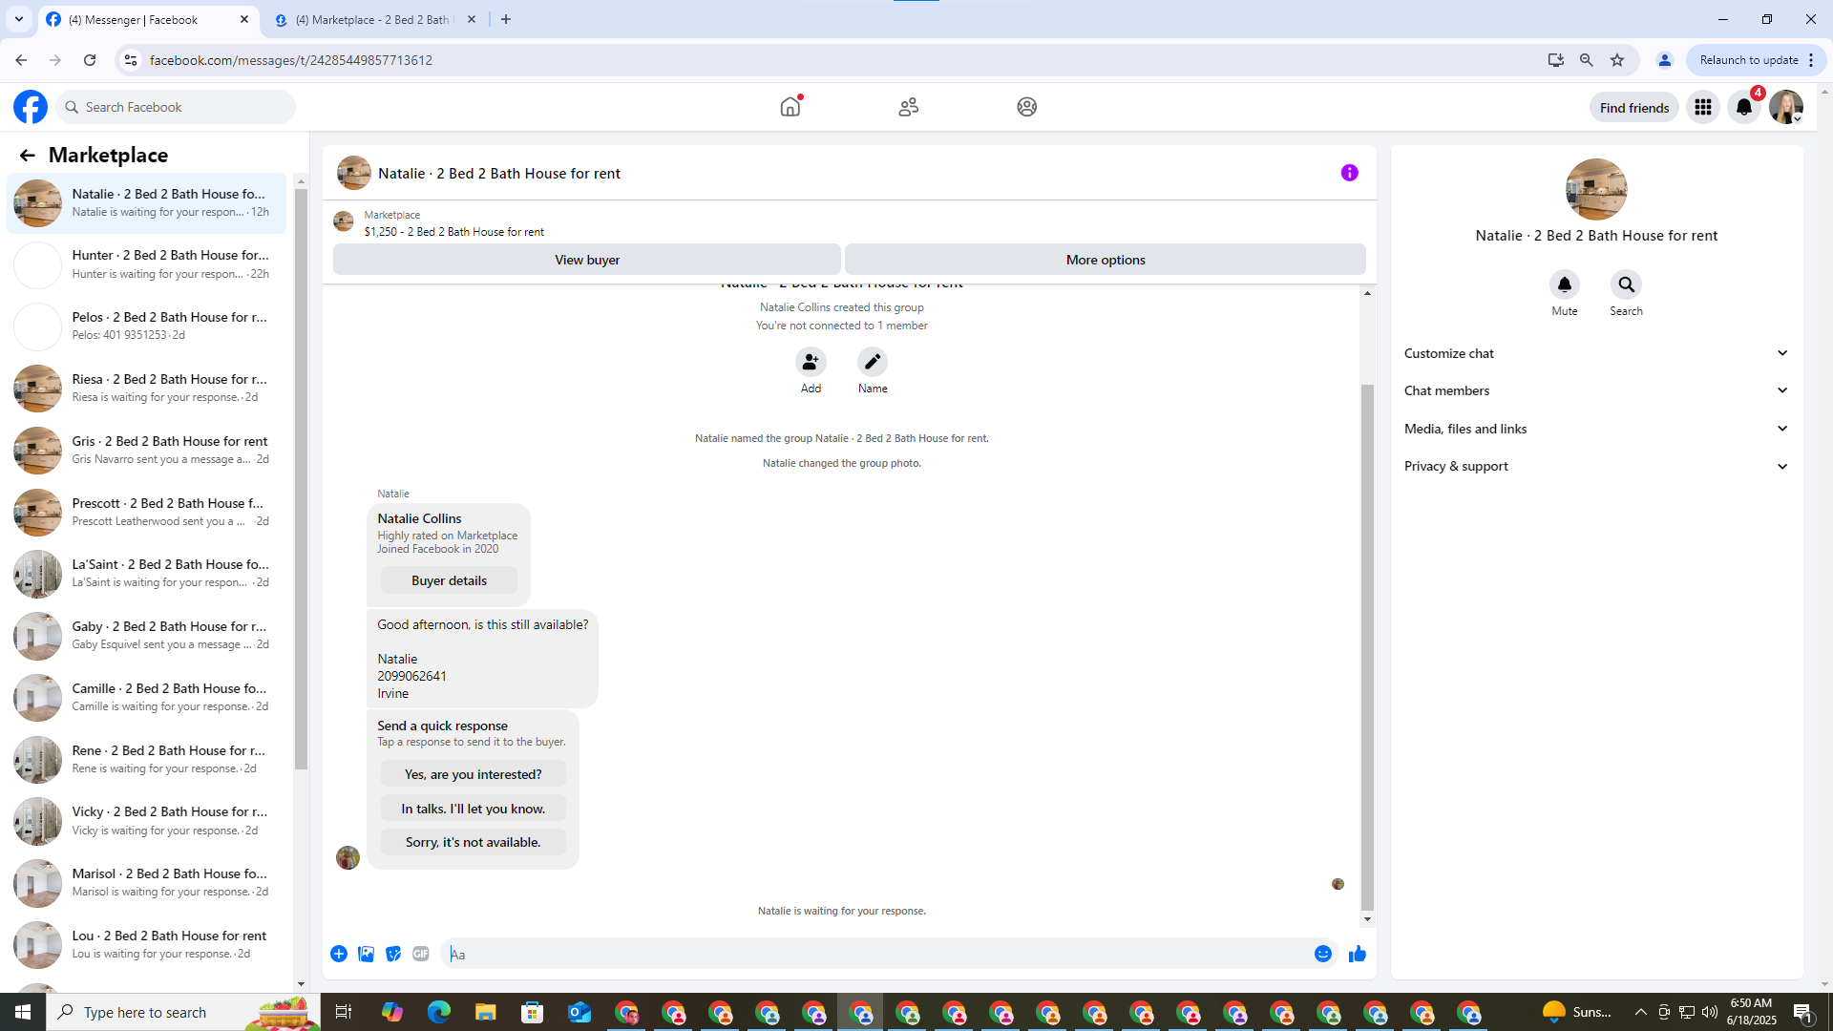Click the browser address bar URL
The height and width of the screenshot is (1031, 1833).
click(291, 60)
